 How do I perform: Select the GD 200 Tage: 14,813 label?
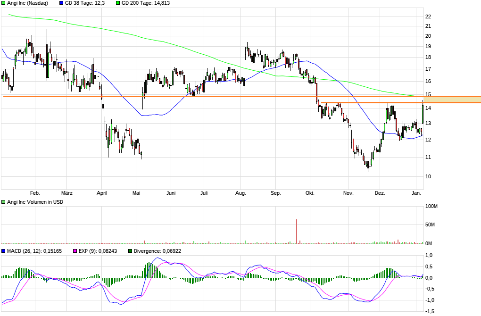point(145,3)
